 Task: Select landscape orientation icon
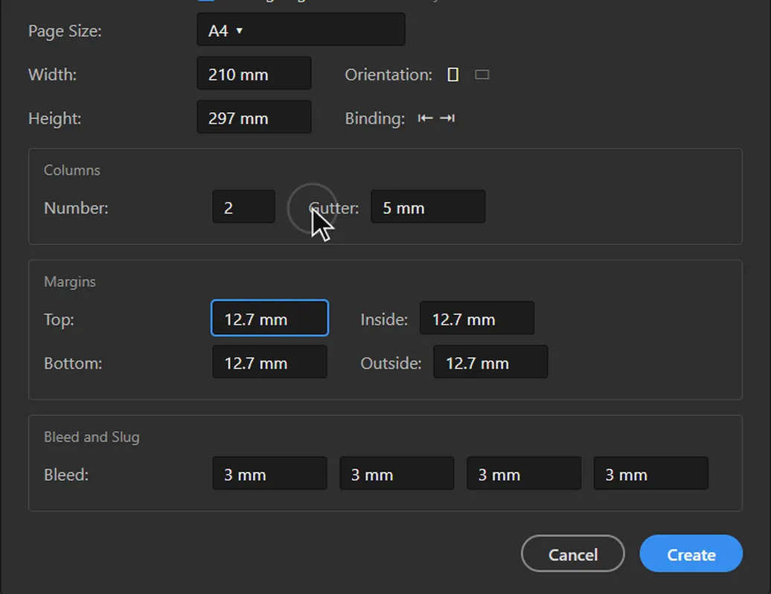[482, 74]
